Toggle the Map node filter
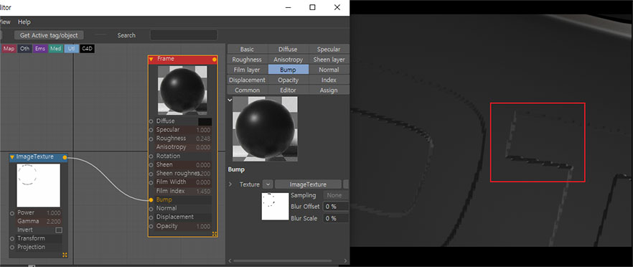This screenshot has width=633, height=267. (9, 49)
